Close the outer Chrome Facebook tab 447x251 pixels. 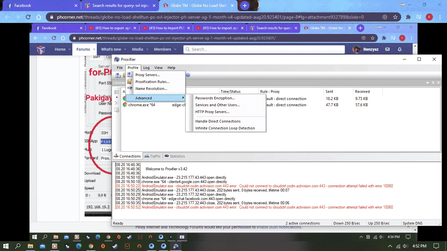point(76,6)
